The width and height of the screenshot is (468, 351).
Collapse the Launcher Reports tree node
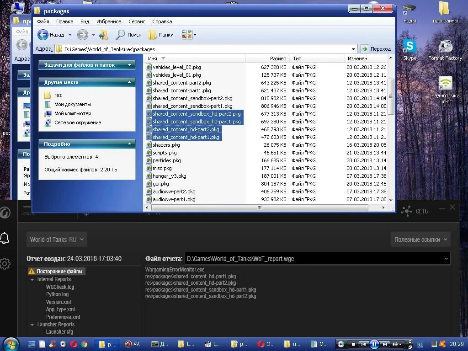pos(32,324)
